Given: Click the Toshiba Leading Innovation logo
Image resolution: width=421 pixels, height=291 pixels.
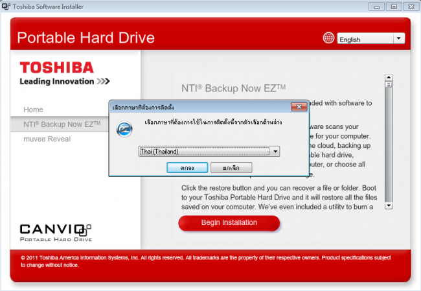Looking at the screenshot, I should pos(65,73).
